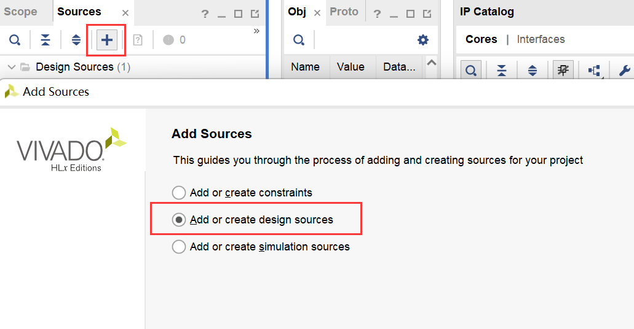This screenshot has width=634, height=329.
Task: Click the Value column header
Action: (x=351, y=67)
